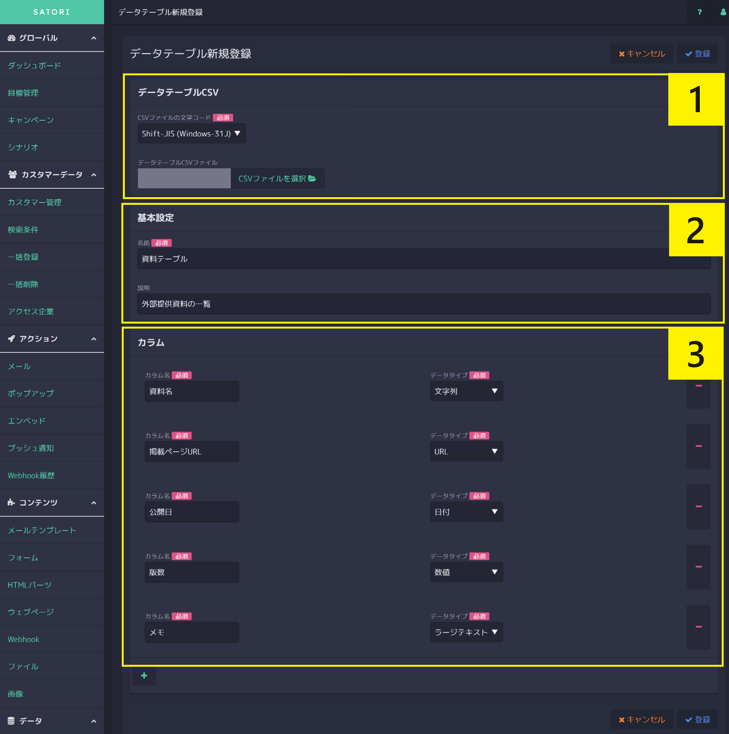Viewport: 729px width, 734px height.
Task: Click the 名前 input containing 資料テーブル
Action: point(424,259)
